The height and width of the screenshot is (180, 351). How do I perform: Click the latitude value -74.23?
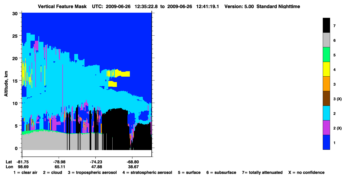click(x=96, y=162)
